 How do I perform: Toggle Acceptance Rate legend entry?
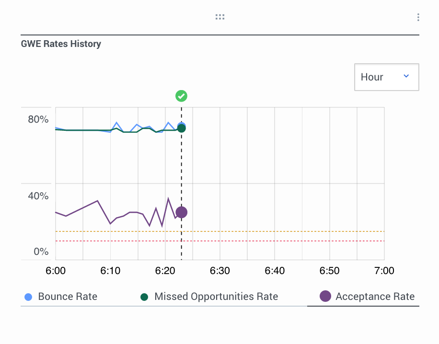click(x=375, y=297)
